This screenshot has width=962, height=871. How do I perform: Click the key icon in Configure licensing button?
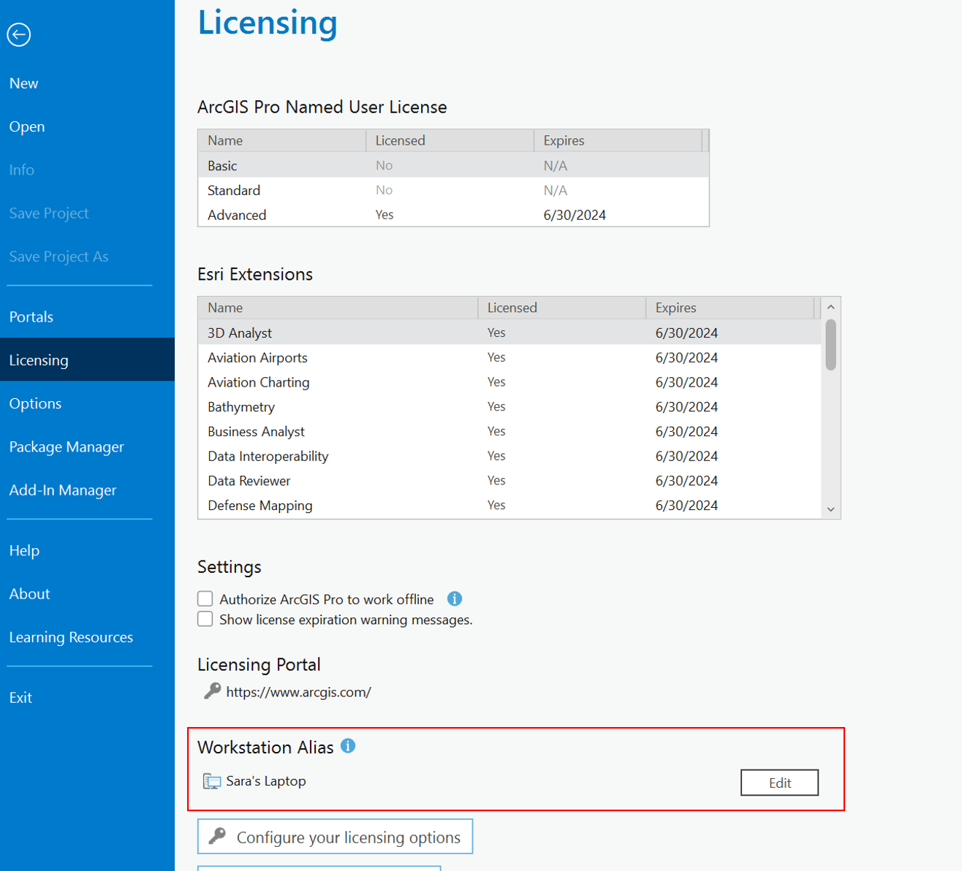click(x=217, y=836)
